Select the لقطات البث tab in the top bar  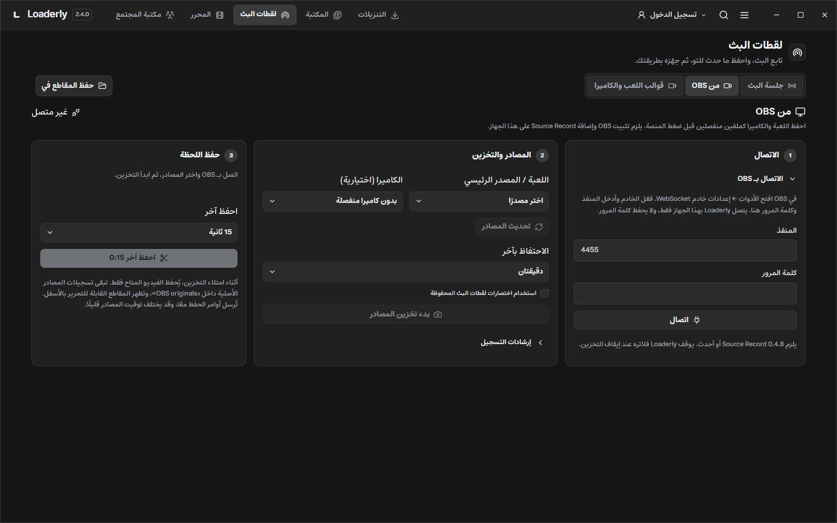[x=265, y=15]
